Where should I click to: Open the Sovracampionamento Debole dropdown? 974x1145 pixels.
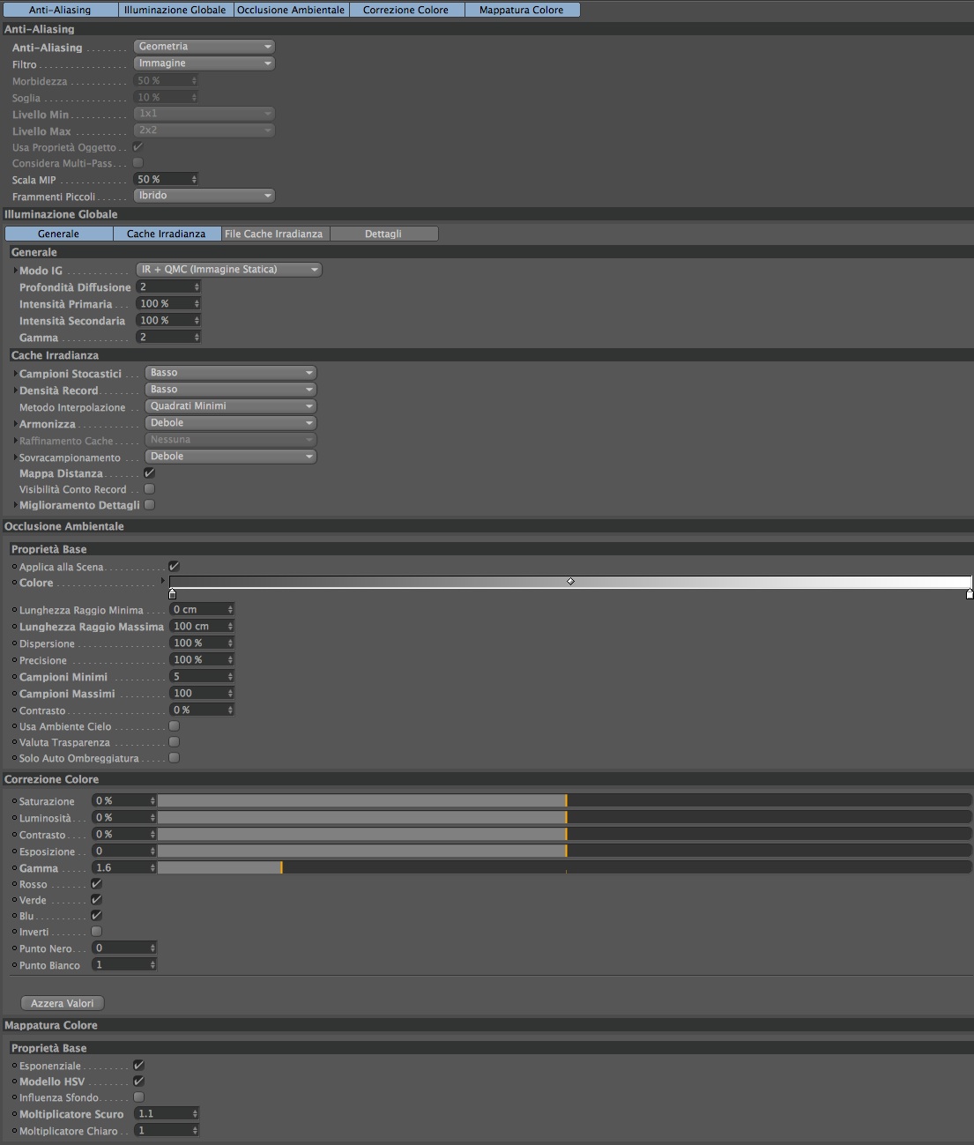[x=231, y=457]
